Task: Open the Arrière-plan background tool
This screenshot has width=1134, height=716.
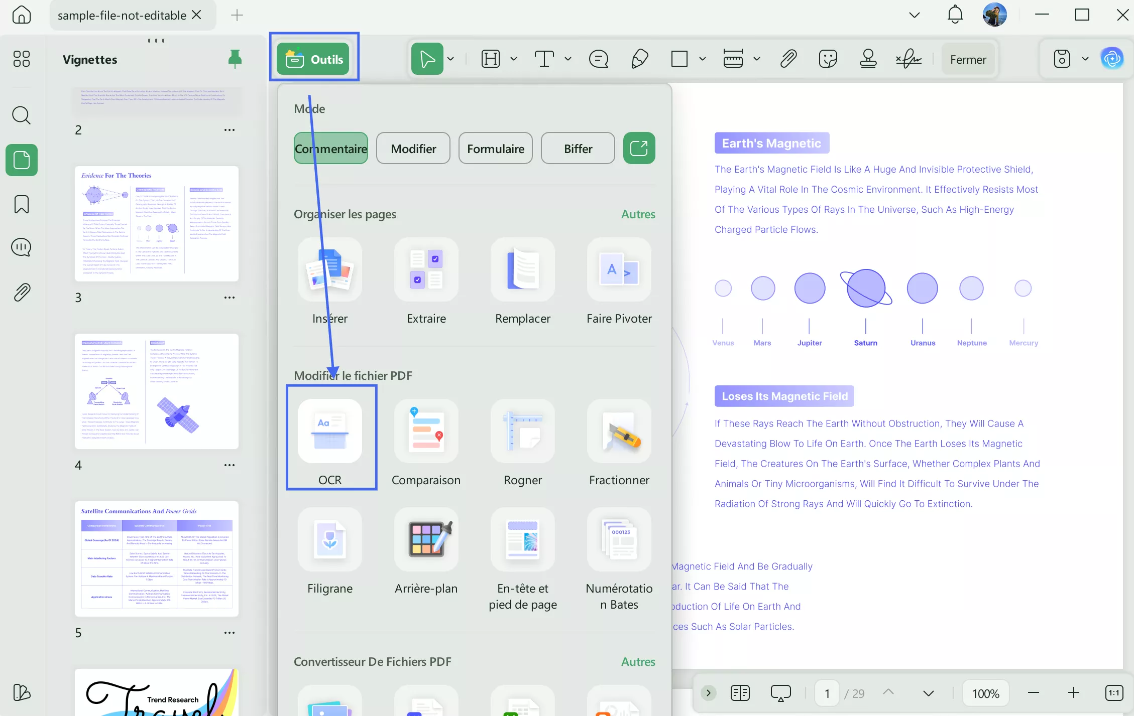Action: (x=426, y=552)
